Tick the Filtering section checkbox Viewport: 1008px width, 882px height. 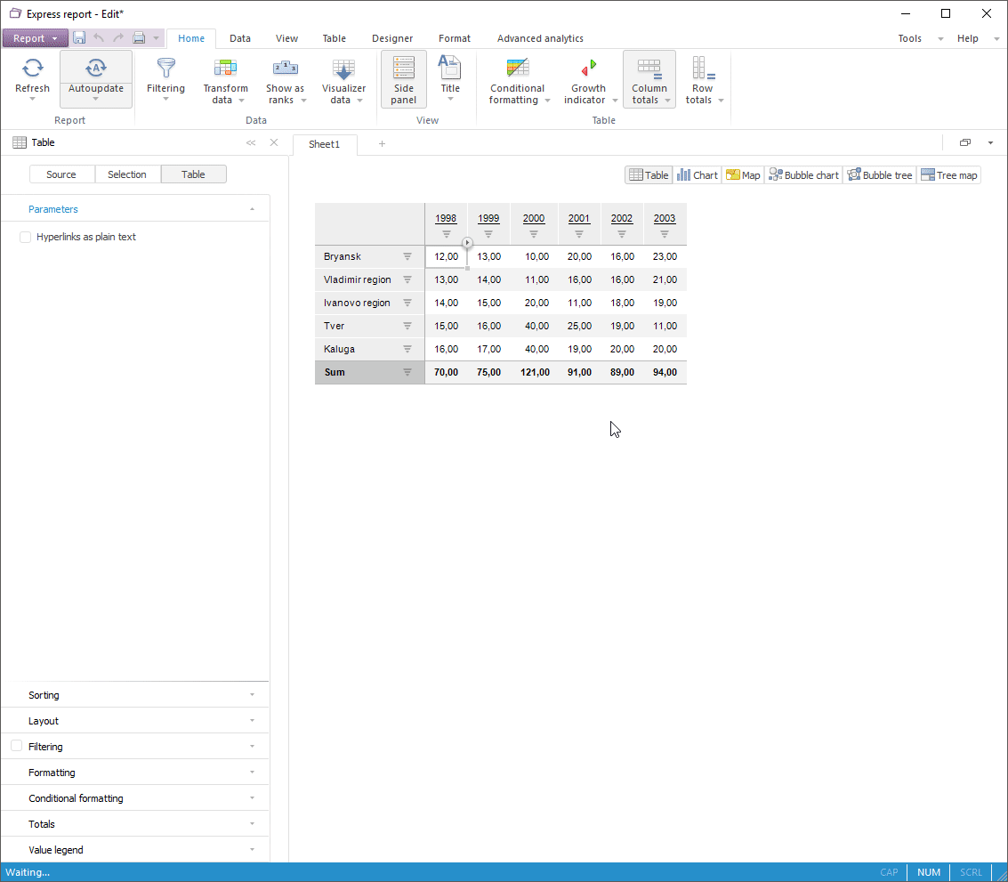[x=16, y=746]
